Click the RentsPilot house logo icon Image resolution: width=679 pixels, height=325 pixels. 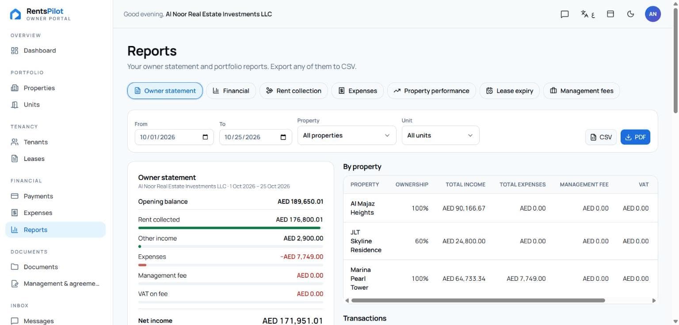pyautogui.click(x=15, y=14)
